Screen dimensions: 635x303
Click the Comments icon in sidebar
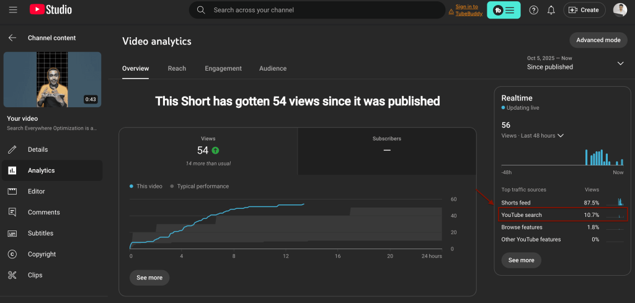(12, 213)
